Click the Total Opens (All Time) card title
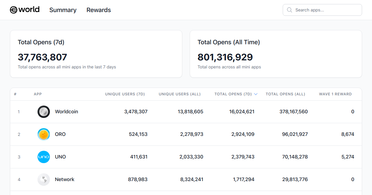The width and height of the screenshot is (372, 195). click(x=229, y=42)
